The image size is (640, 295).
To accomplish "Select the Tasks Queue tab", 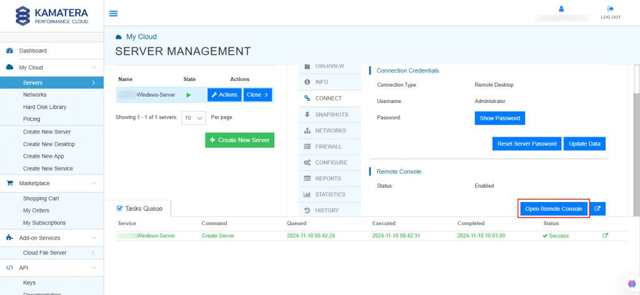I will (143, 208).
